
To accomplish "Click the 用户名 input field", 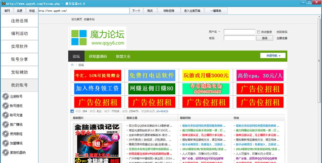I will 239,32.
